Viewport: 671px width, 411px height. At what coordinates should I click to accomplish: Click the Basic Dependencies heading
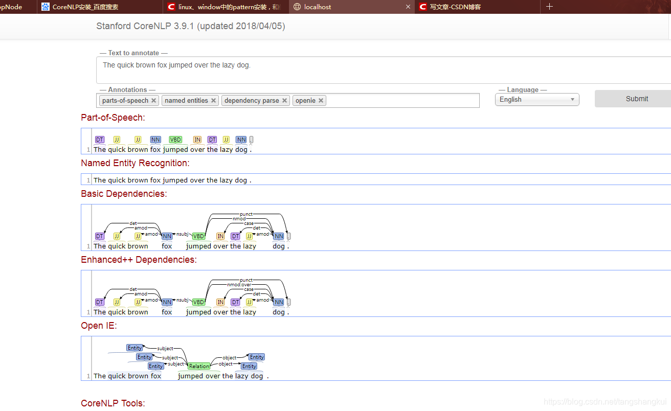124,194
